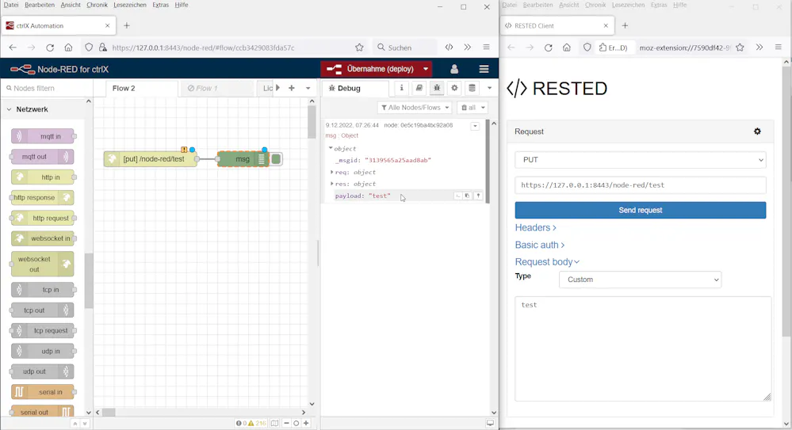Image resolution: width=792 pixels, height=430 pixels.
Task: Zoom out the flow canvas
Action: pyautogui.click(x=286, y=423)
